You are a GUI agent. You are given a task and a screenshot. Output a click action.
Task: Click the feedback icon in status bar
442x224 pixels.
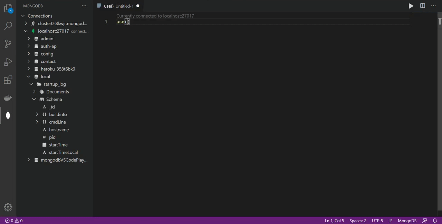tap(425, 221)
